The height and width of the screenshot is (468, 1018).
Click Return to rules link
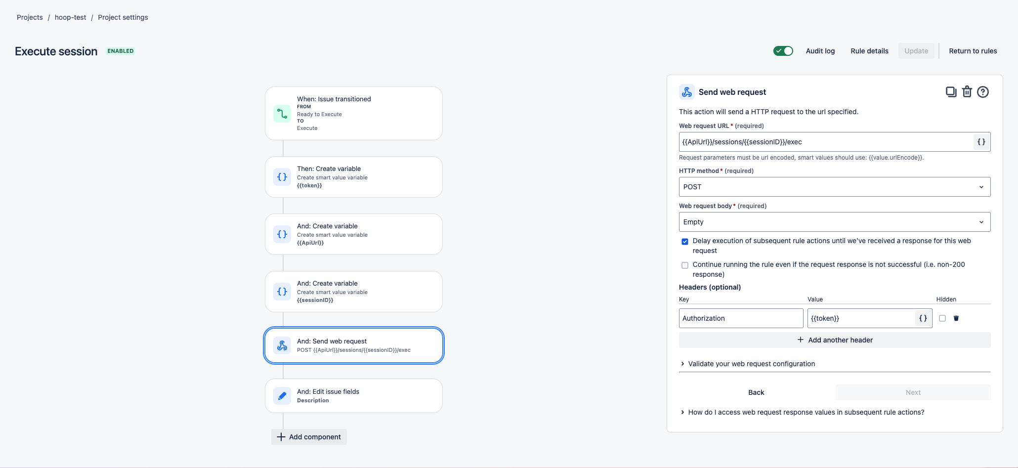coord(973,51)
